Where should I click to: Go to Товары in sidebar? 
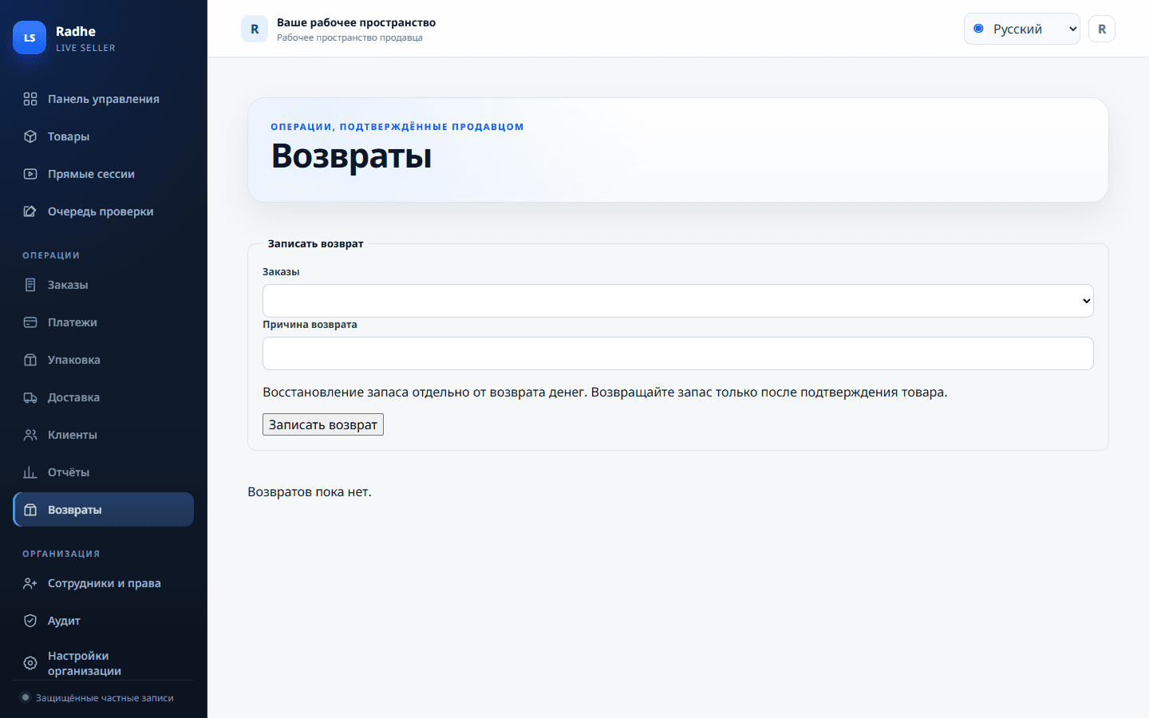104,136
